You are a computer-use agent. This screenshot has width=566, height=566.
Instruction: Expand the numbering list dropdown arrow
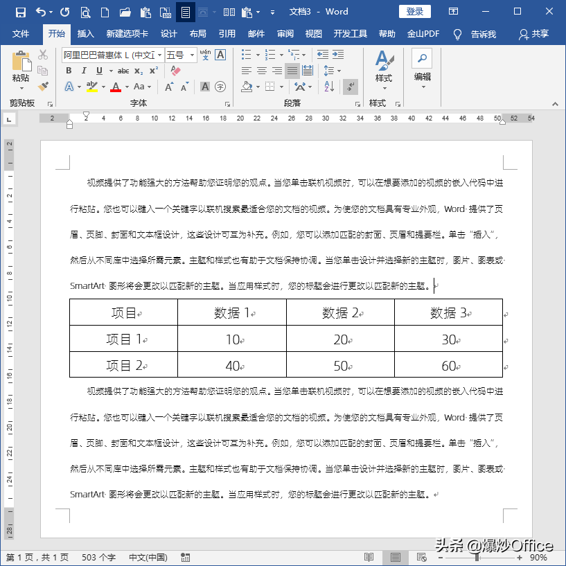[281, 55]
